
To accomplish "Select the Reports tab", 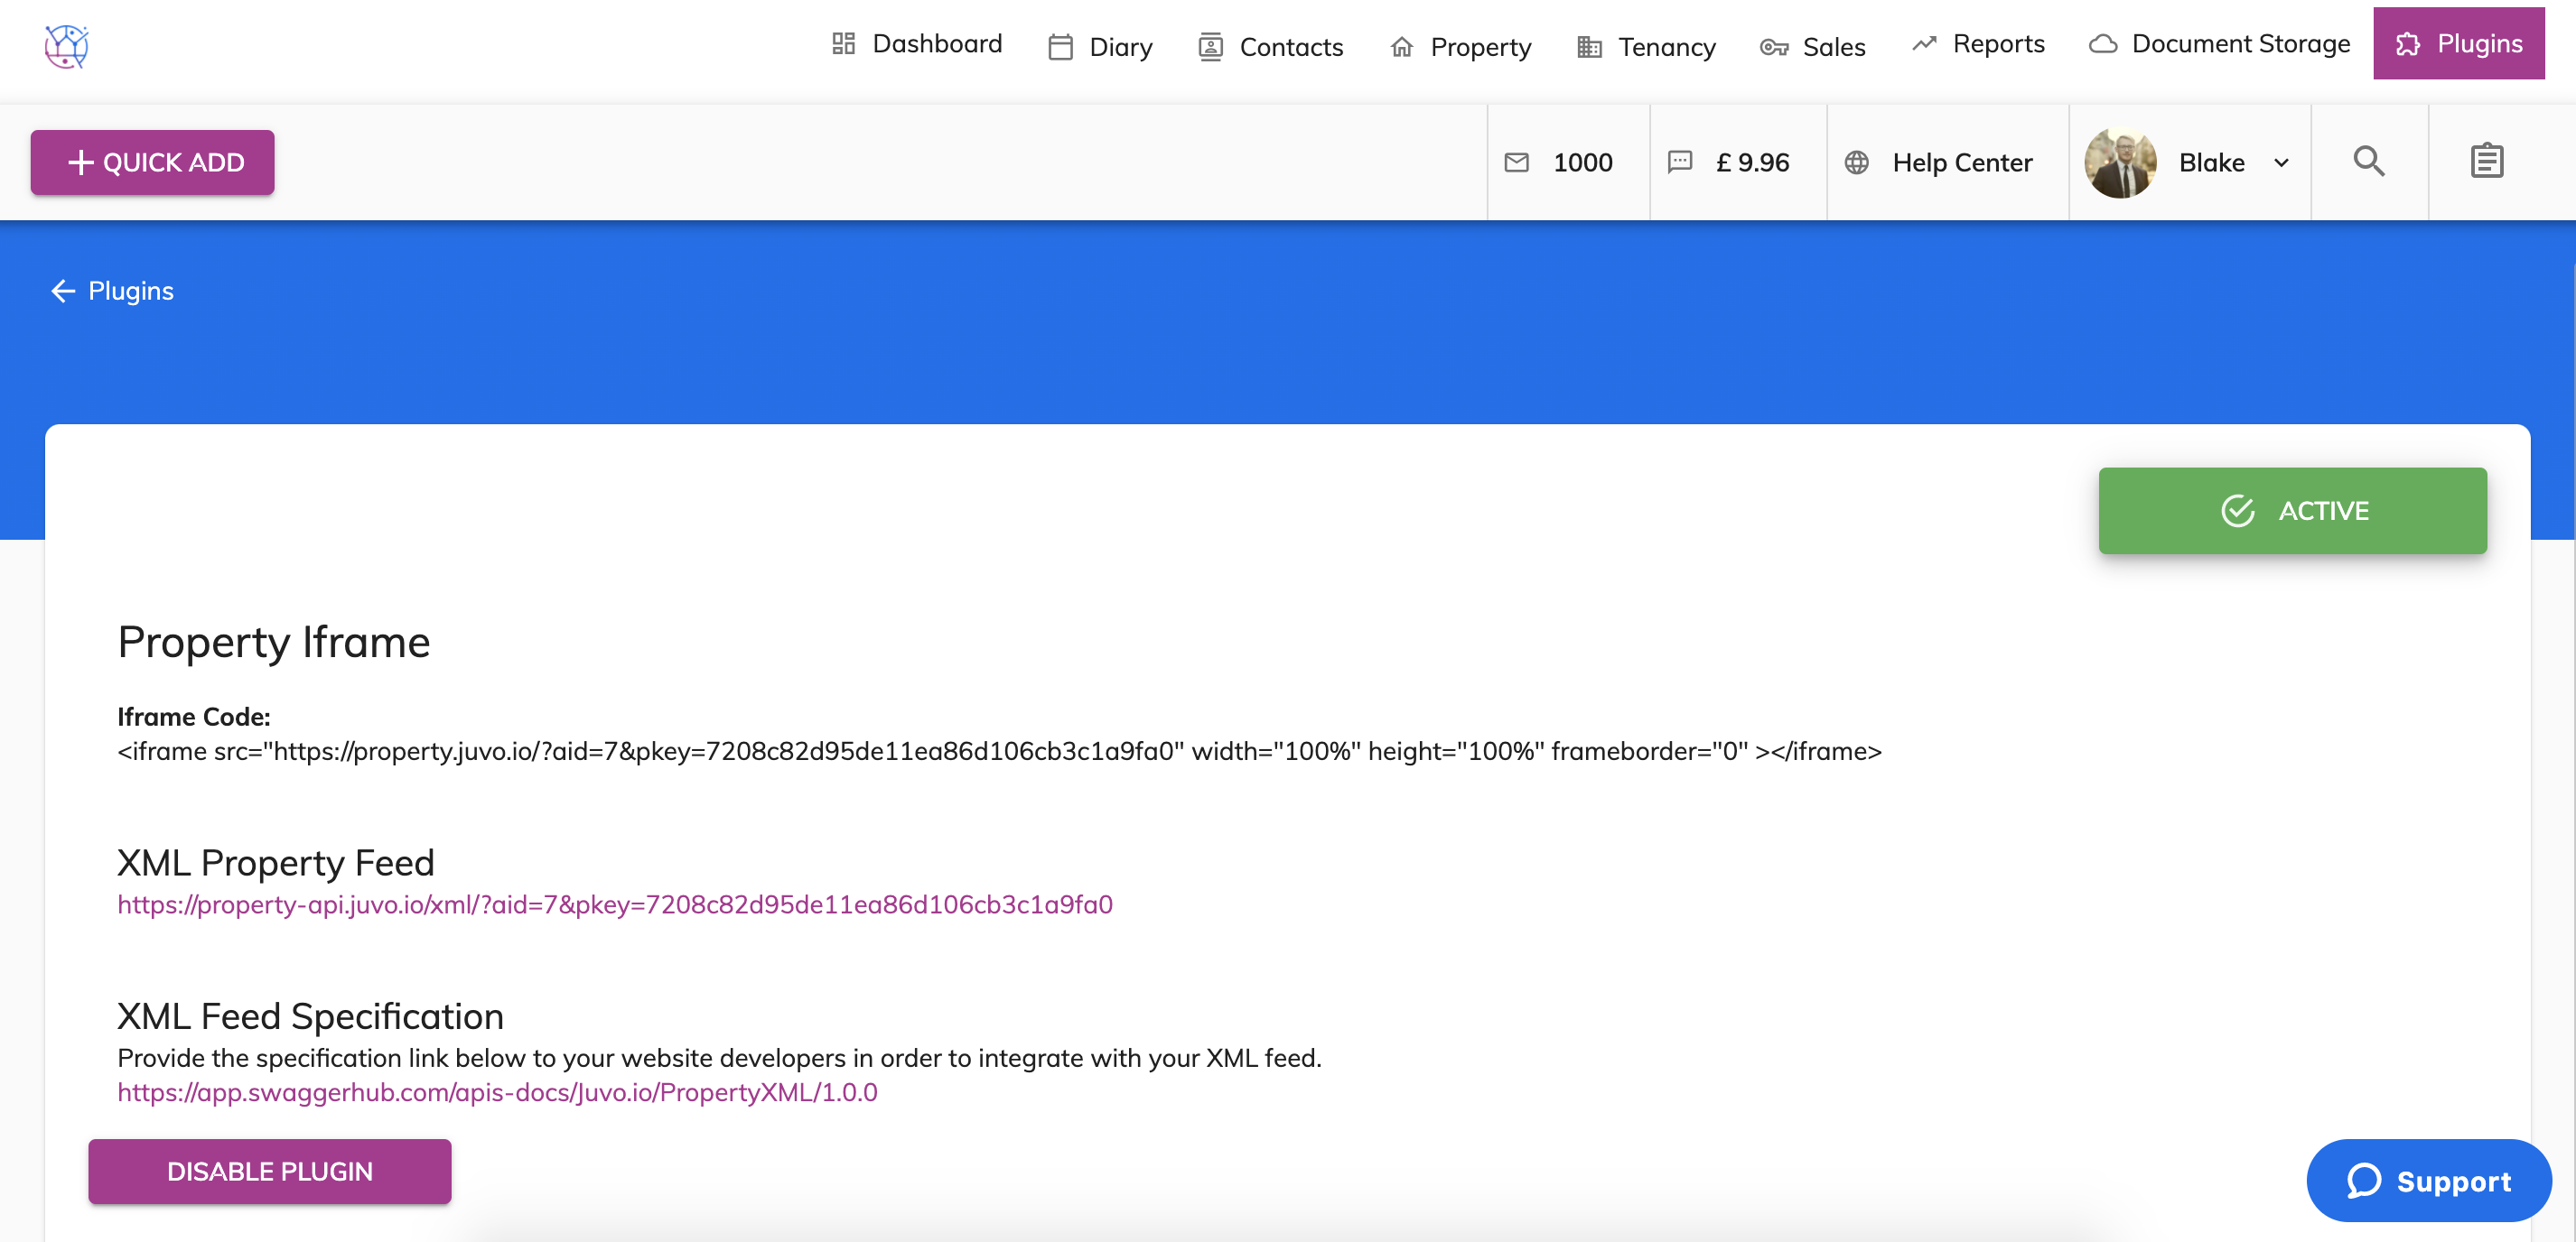I will point(1977,44).
